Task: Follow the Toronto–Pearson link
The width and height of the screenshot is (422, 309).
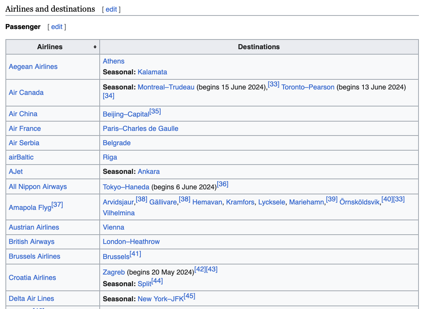Action: tap(308, 87)
